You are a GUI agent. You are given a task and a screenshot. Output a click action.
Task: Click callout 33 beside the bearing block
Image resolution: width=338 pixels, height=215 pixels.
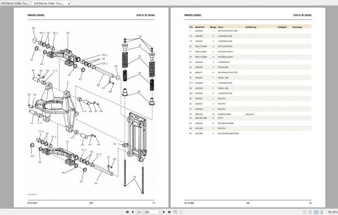click(114, 144)
